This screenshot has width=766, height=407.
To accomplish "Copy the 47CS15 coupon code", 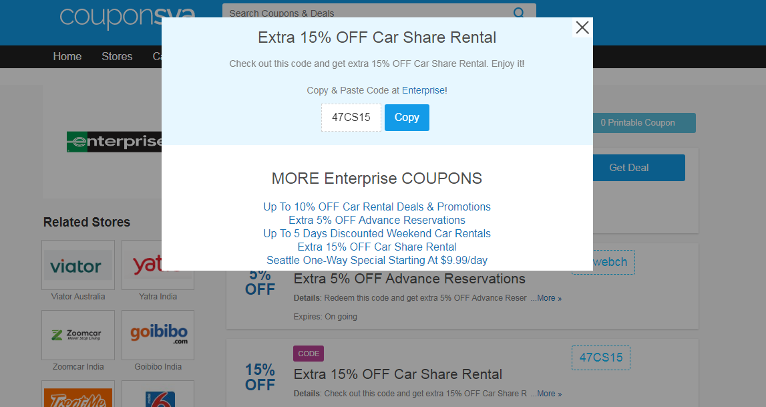I will point(407,117).
